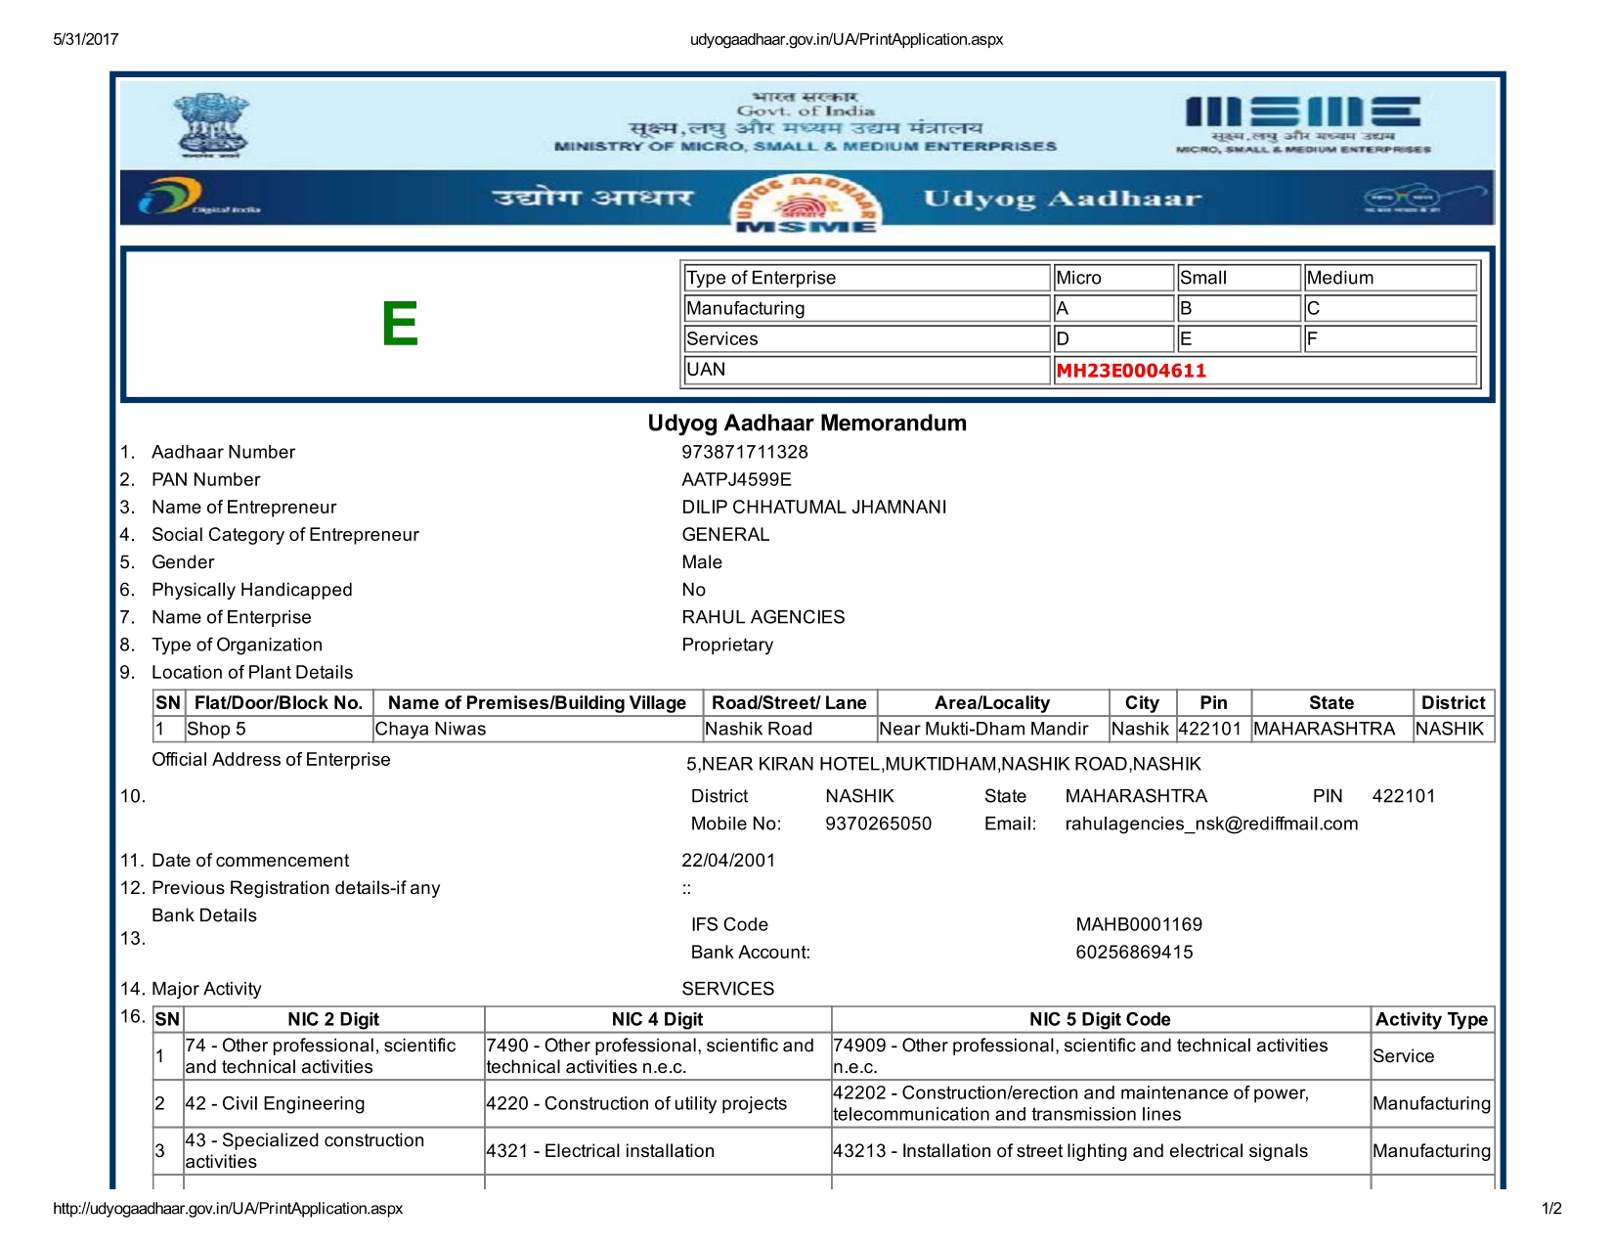Select the 'NIC 5 Digit Code' column header
This screenshot has height=1247, width=1613.
[1100, 1019]
